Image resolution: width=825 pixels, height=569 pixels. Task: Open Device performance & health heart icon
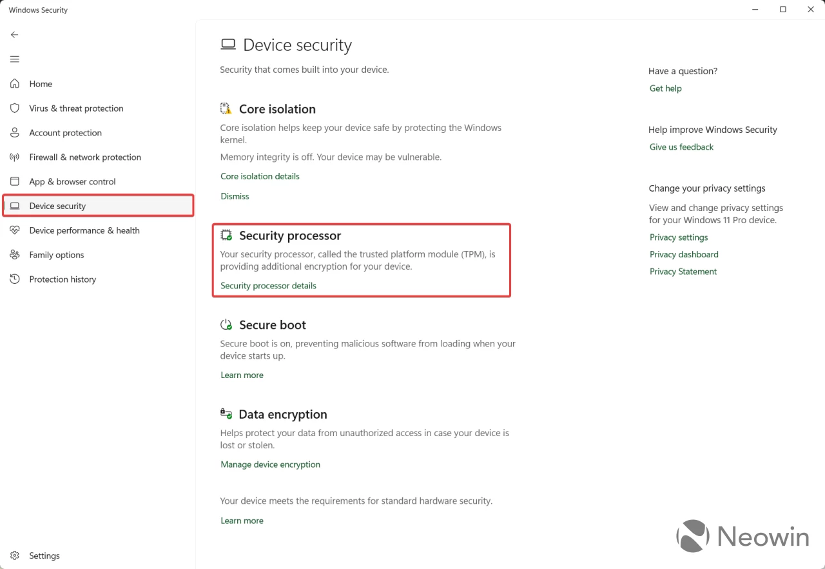(x=14, y=230)
